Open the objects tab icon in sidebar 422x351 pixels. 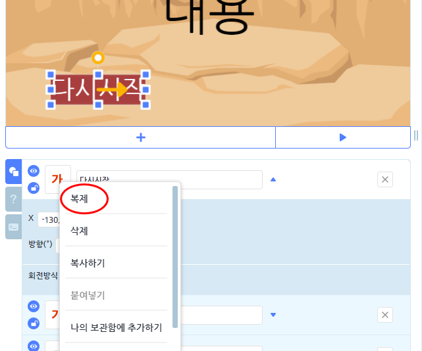point(13,172)
